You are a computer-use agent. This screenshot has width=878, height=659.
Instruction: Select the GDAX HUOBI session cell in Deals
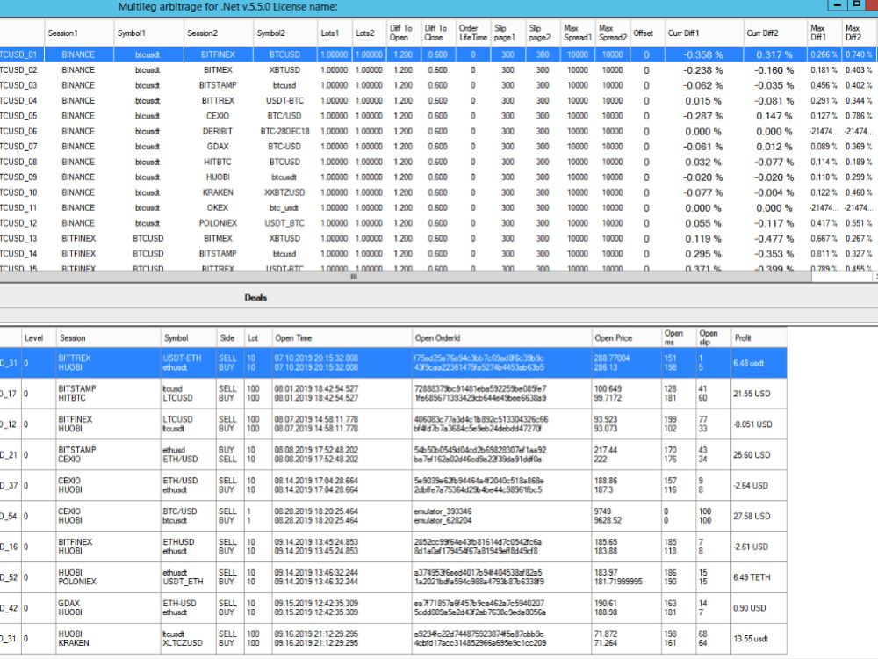(x=109, y=608)
